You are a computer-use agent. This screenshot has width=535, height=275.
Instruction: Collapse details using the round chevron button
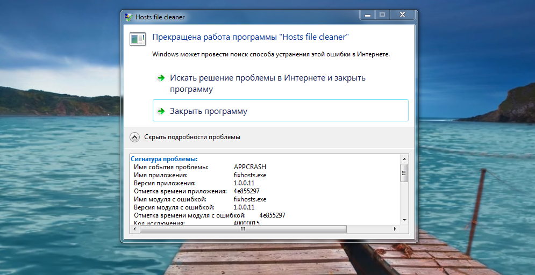(x=135, y=137)
